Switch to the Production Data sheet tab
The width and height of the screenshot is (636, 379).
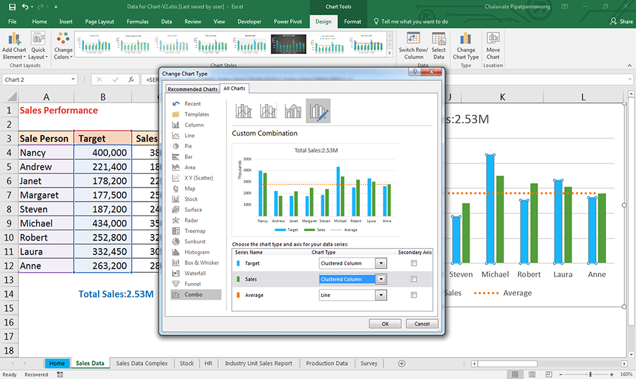pos(326,363)
